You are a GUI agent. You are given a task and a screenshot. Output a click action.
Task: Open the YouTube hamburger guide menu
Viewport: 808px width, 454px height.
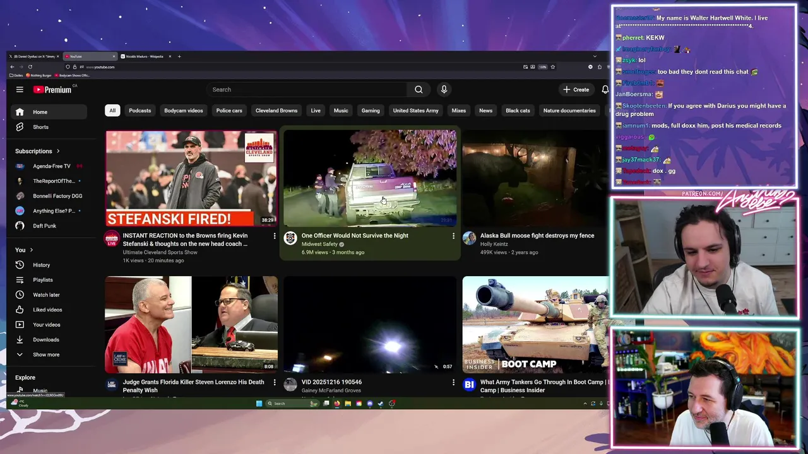point(20,90)
